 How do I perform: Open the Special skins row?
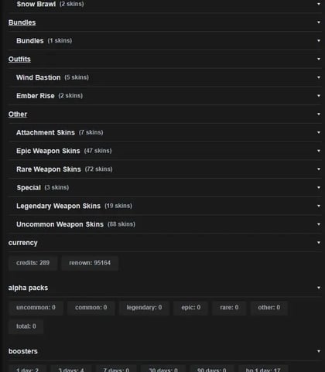165,188
